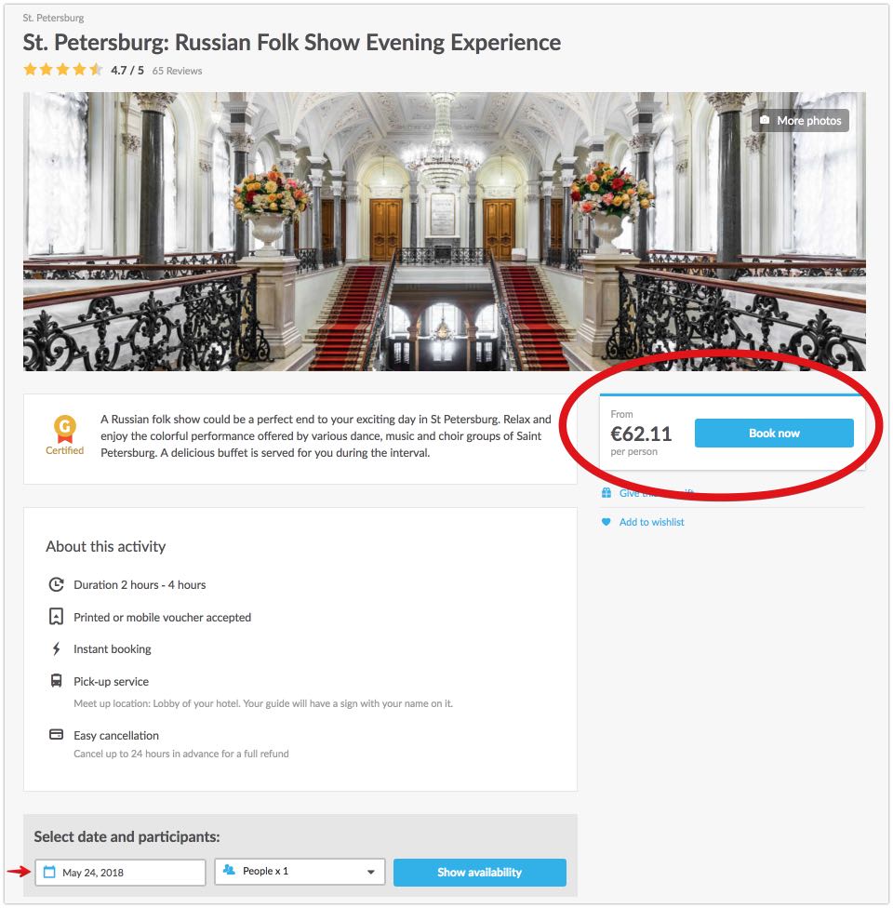Click the G Certified badge icon
The image size is (893, 908).
(x=65, y=429)
